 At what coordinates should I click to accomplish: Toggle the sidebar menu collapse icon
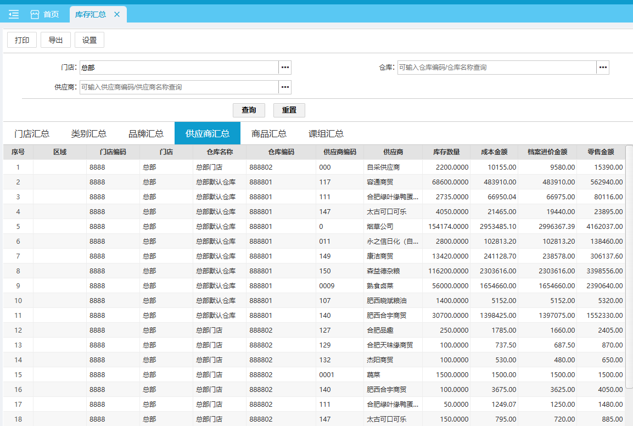point(14,14)
